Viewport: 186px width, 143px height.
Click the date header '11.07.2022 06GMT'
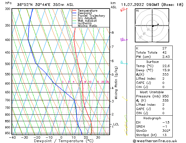coord(140,5)
